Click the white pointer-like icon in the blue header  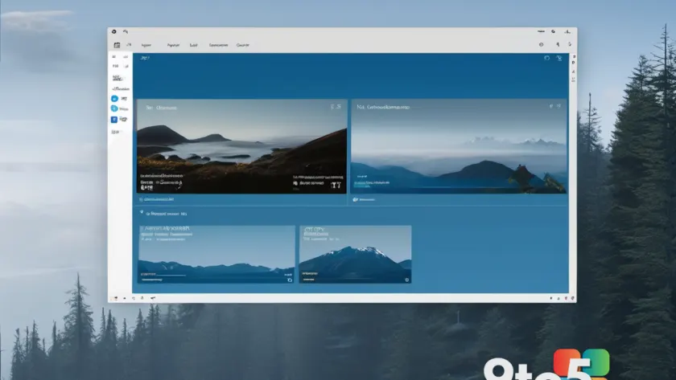click(559, 58)
